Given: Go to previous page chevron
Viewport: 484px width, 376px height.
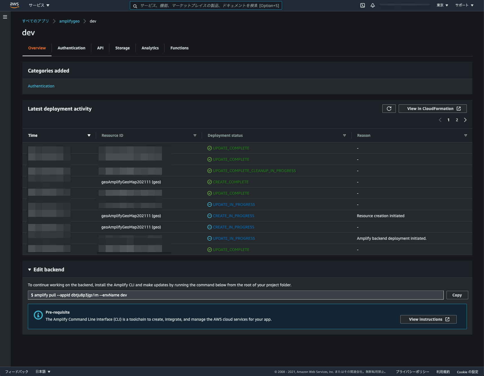Looking at the screenshot, I should coord(440,120).
